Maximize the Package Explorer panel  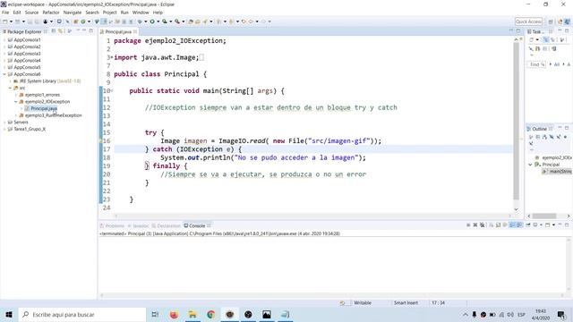pyautogui.click(x=91, y=31)
